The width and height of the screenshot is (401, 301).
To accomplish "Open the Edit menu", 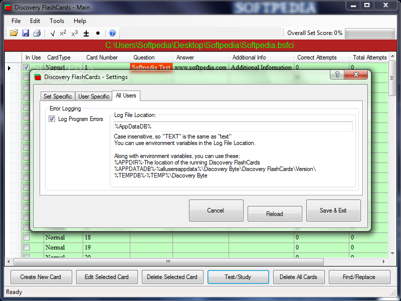I will (x=35, y=21).
